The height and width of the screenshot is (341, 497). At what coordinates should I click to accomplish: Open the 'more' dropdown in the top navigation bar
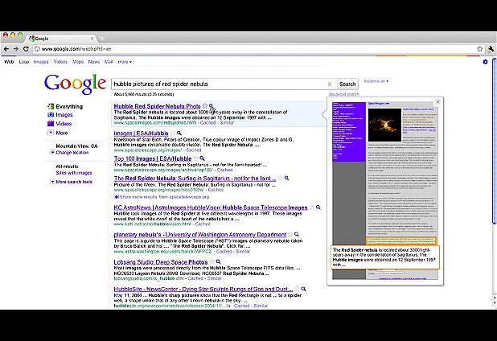coord(125,62)
